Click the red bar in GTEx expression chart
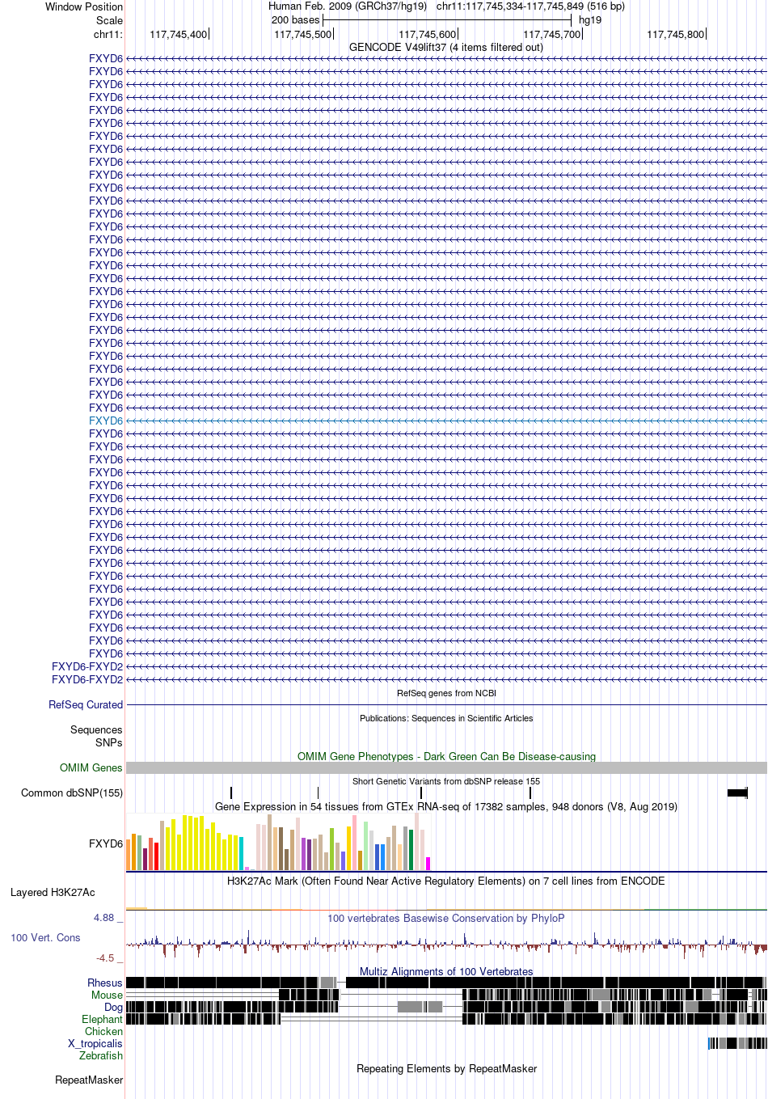 pyautogui.click(x=157, y=856)
